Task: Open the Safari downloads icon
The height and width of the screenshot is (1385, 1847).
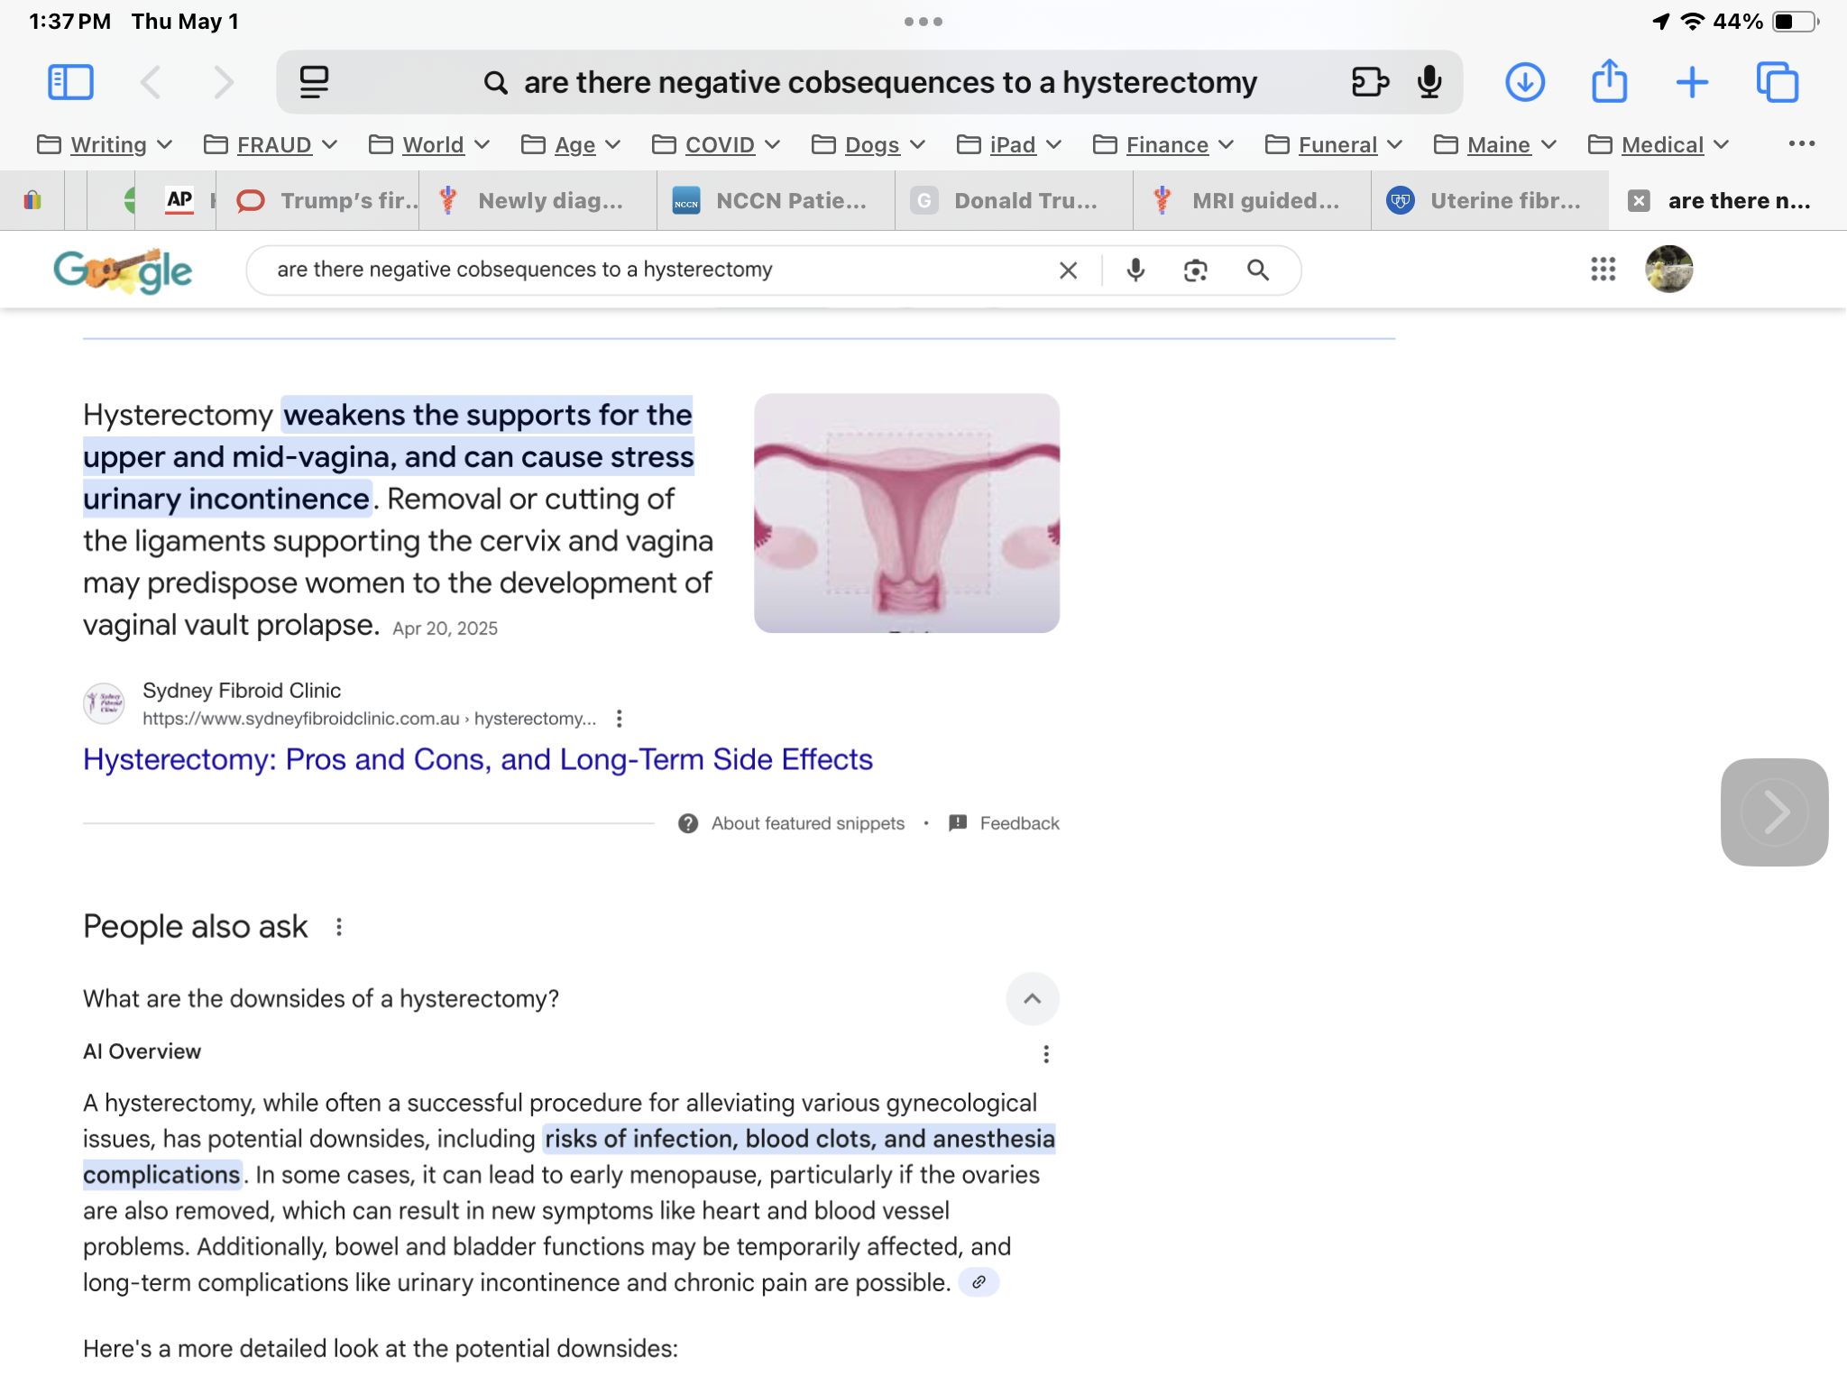Action: pyautogui.click(x=1524, y=82)
